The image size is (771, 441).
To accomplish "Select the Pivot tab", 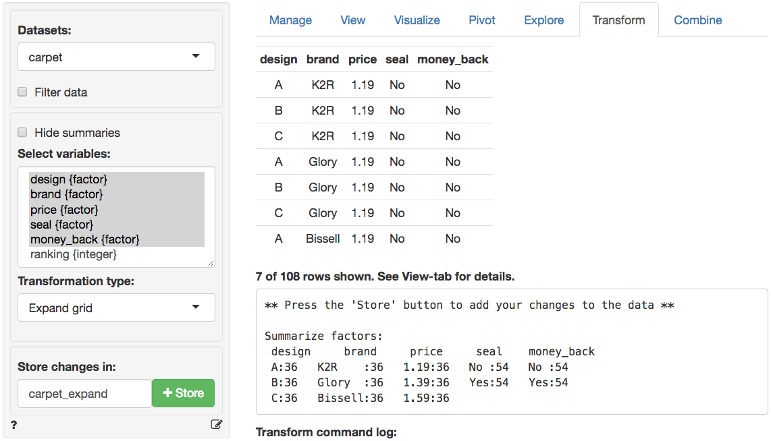I will 482,20.
